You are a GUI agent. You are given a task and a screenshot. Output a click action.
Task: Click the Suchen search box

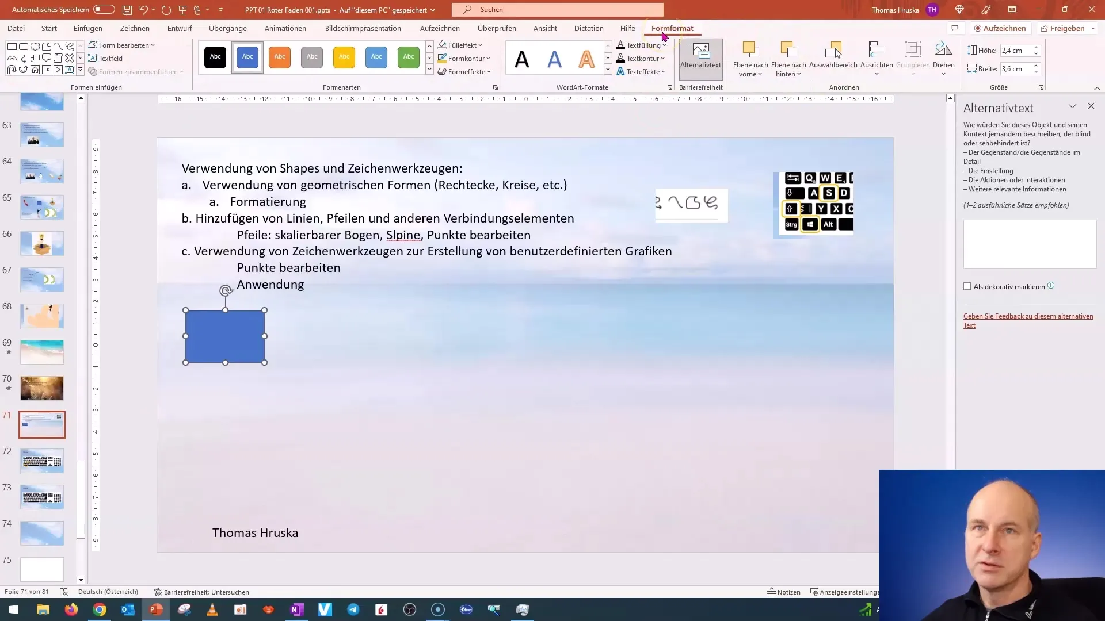[x=558, y=10]
